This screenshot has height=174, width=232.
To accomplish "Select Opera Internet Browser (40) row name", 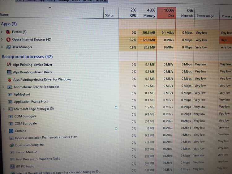I will (x=32, y=40).
